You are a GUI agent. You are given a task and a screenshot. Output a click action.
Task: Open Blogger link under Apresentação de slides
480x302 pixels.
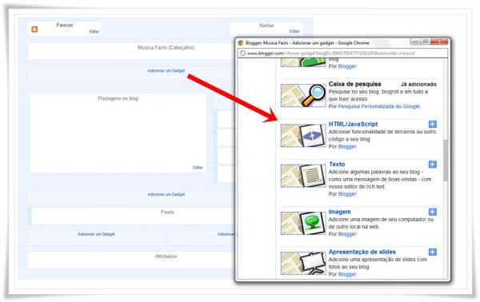347,274
